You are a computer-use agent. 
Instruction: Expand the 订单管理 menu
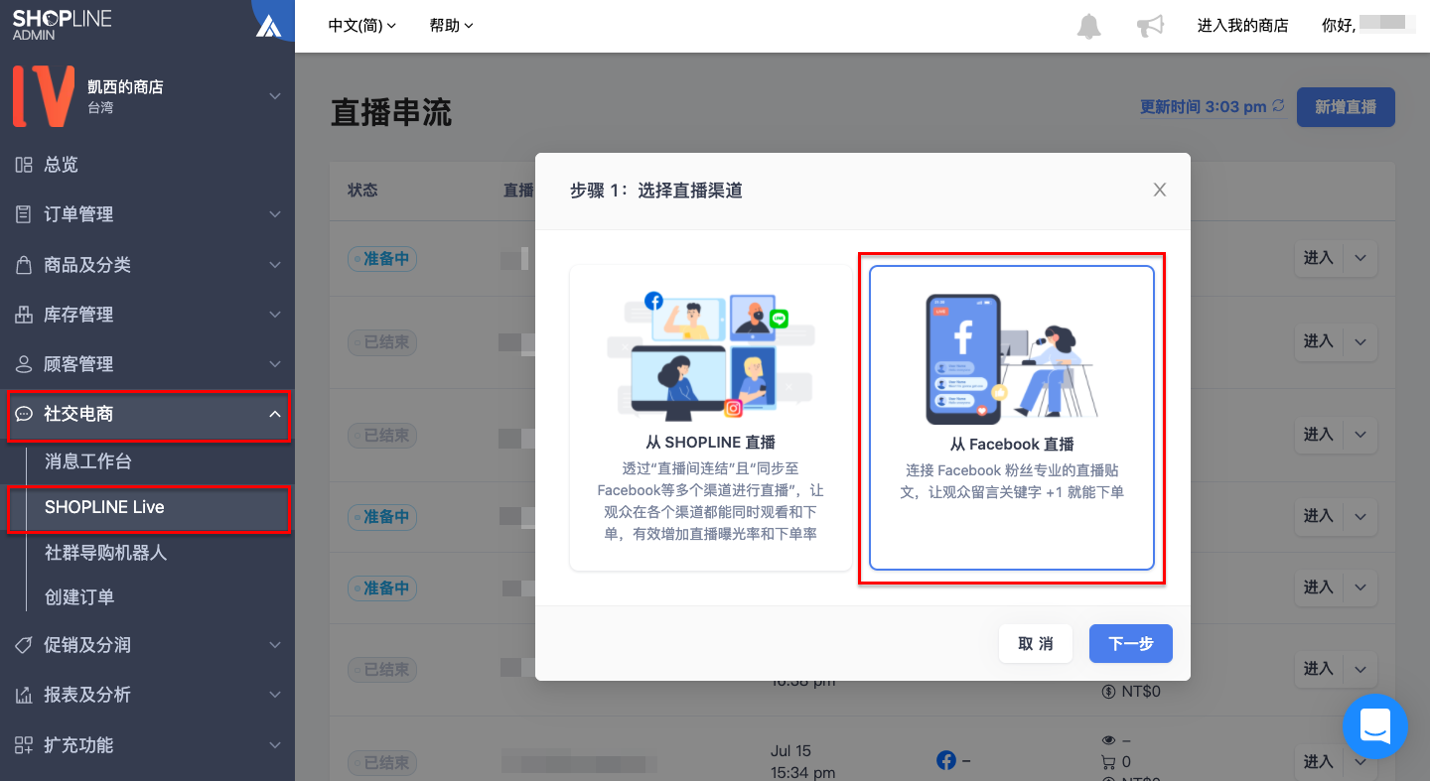click(275, 214)
